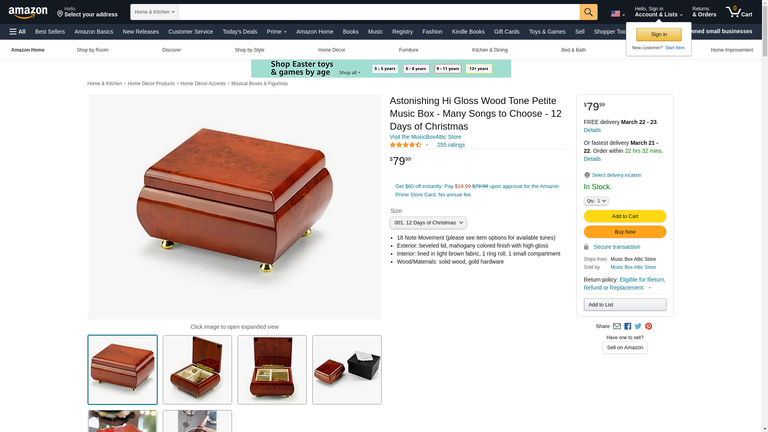Open Today's Deals in navigation bar
Screen dimensions: 768x432
click(240, 32)
